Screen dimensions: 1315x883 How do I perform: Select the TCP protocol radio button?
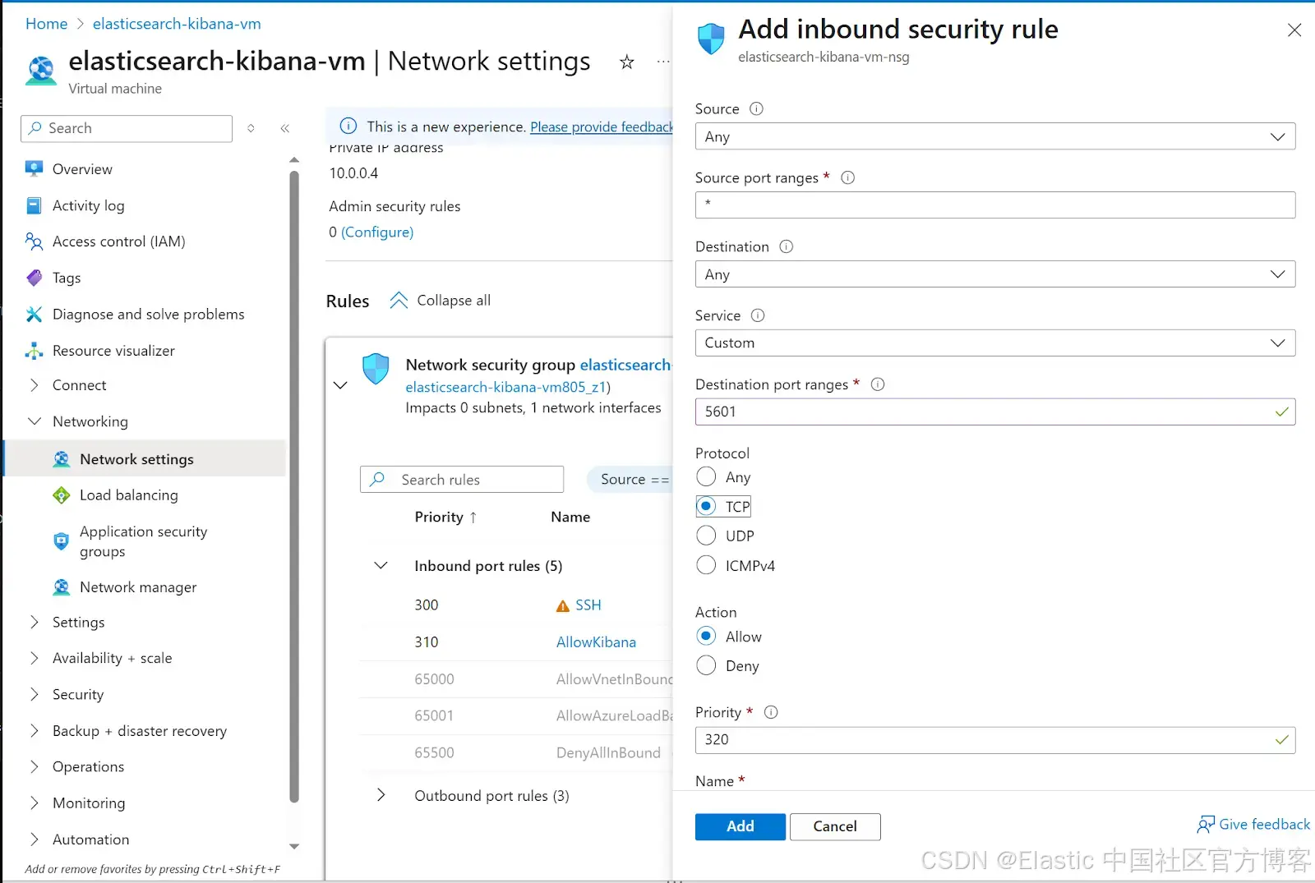pos(706,506)
